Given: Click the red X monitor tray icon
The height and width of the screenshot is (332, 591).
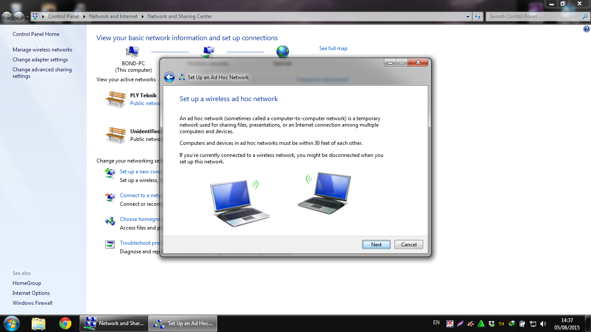Looking at the screenshot, I should click(x=450, y=323).
